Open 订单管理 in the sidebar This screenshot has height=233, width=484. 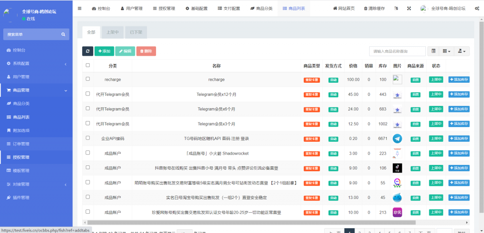coord(36,144)
